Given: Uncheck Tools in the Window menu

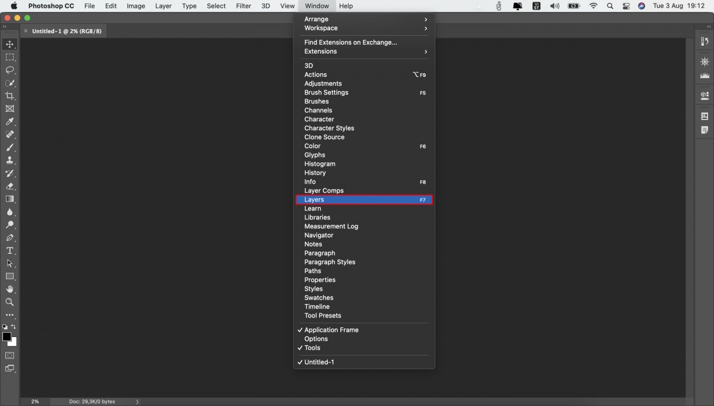Looking at the screenshot, I should point(364,348).
